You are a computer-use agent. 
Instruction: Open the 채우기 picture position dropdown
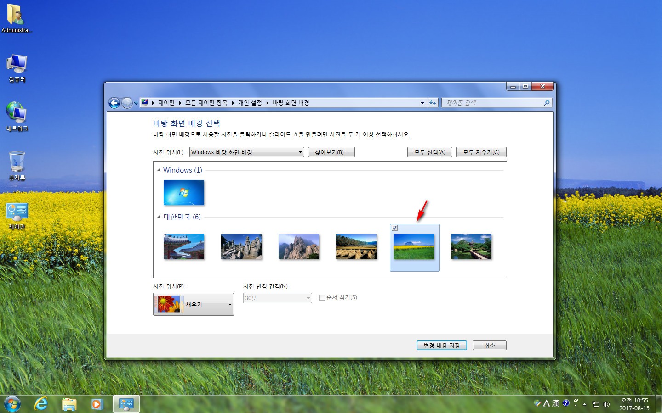194,304
